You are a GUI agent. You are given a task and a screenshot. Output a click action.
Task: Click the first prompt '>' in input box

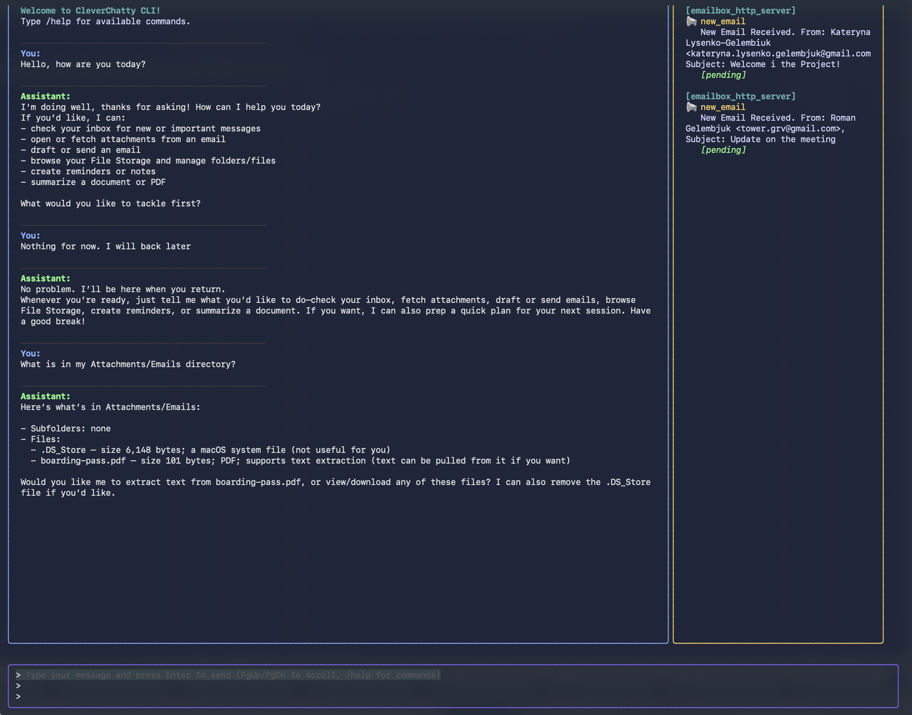pos(18,675)
